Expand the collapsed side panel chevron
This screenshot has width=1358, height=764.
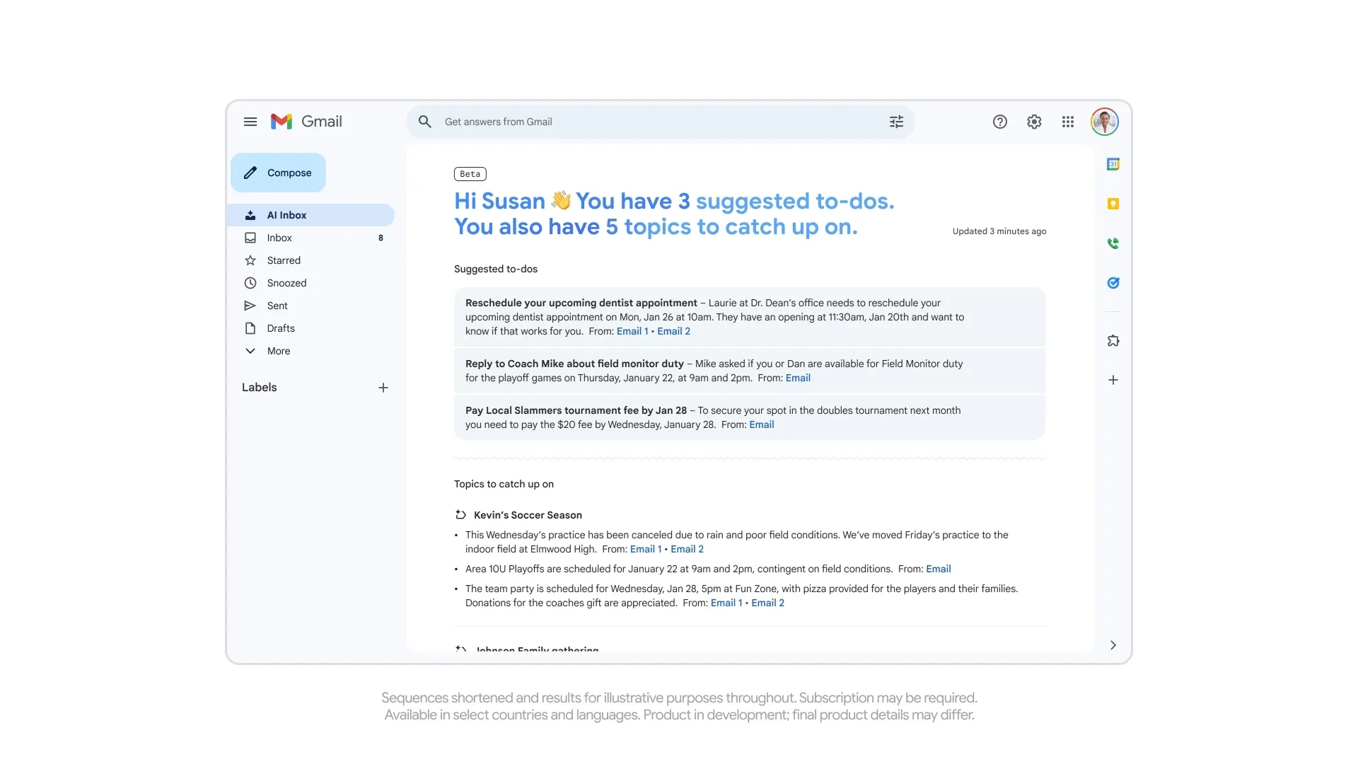click(x=1113, y=644)
